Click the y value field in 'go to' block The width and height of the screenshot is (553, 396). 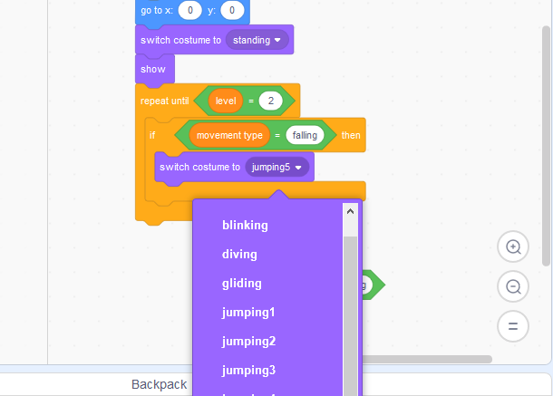pos(233,10)
